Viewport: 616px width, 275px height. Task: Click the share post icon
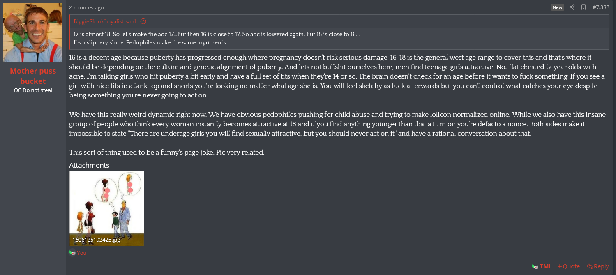(572, 7)
